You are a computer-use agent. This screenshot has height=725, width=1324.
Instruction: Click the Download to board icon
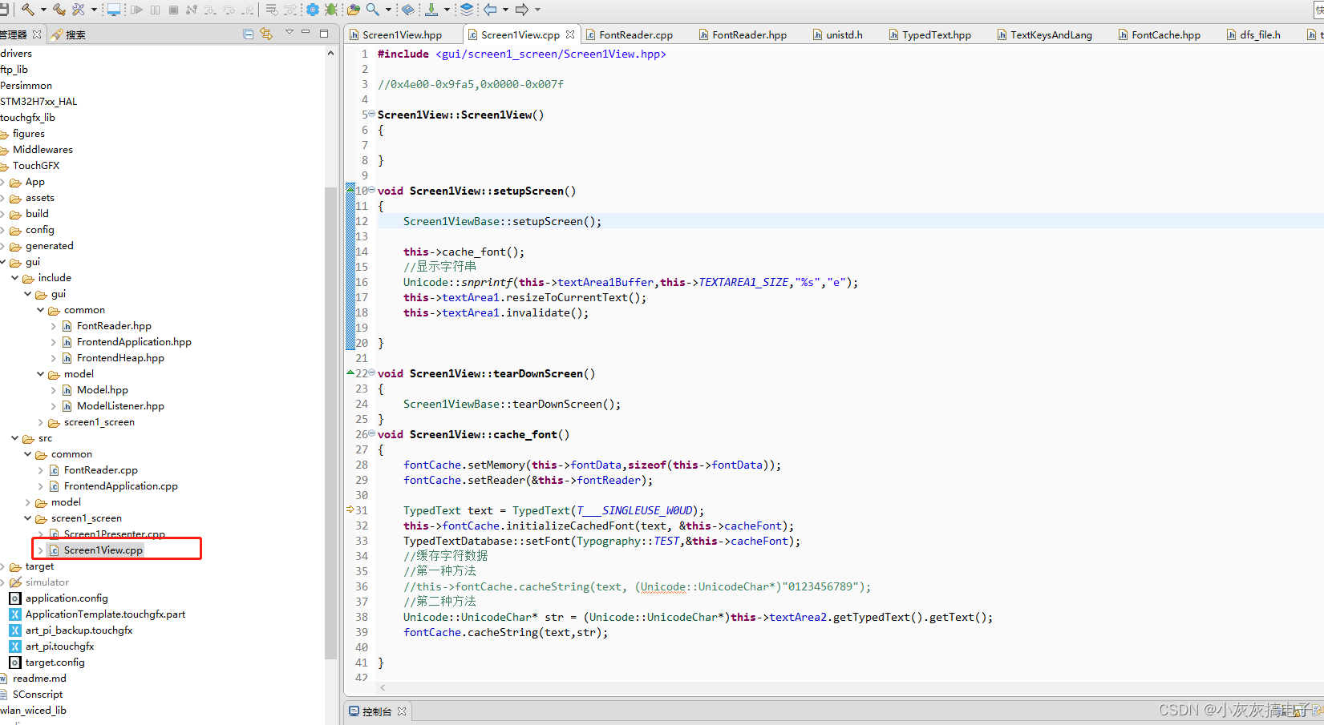coord(431,10)
